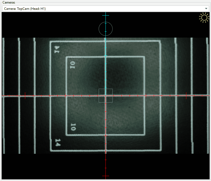Screen dimensions: 211x181
Task: Click the top-right corner of outer square
Action: (160, 41)
